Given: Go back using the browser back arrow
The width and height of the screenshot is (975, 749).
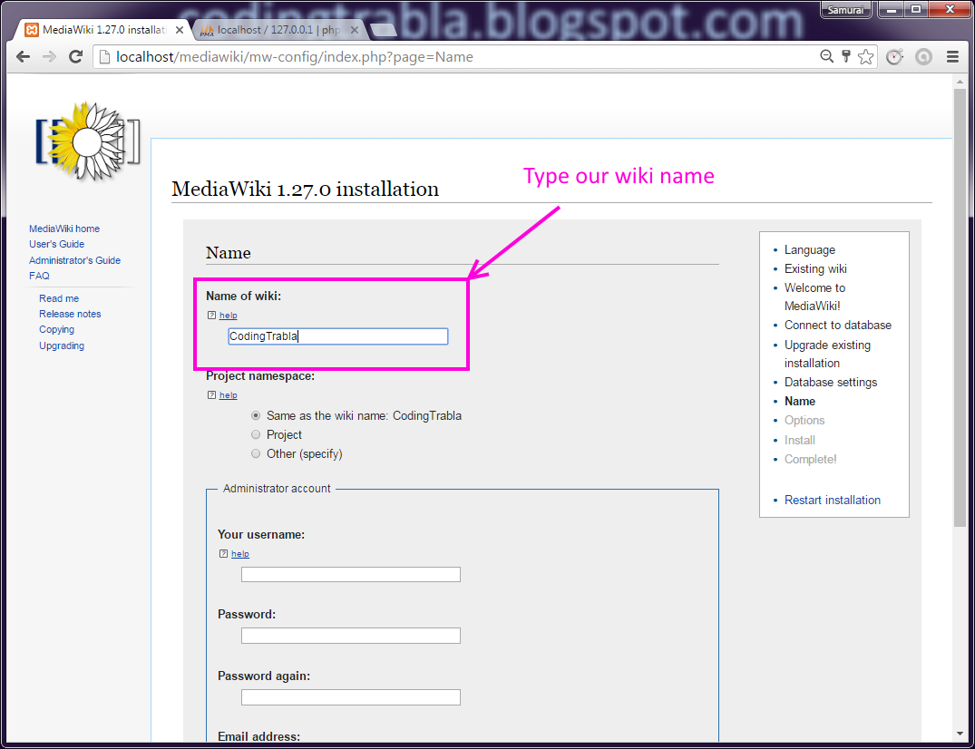Looking at the screenshot, I should pyautogui.click(x=23, y=57).
